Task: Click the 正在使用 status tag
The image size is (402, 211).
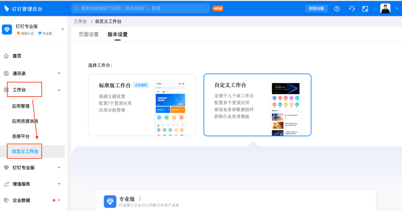Action: pos(141,85)
